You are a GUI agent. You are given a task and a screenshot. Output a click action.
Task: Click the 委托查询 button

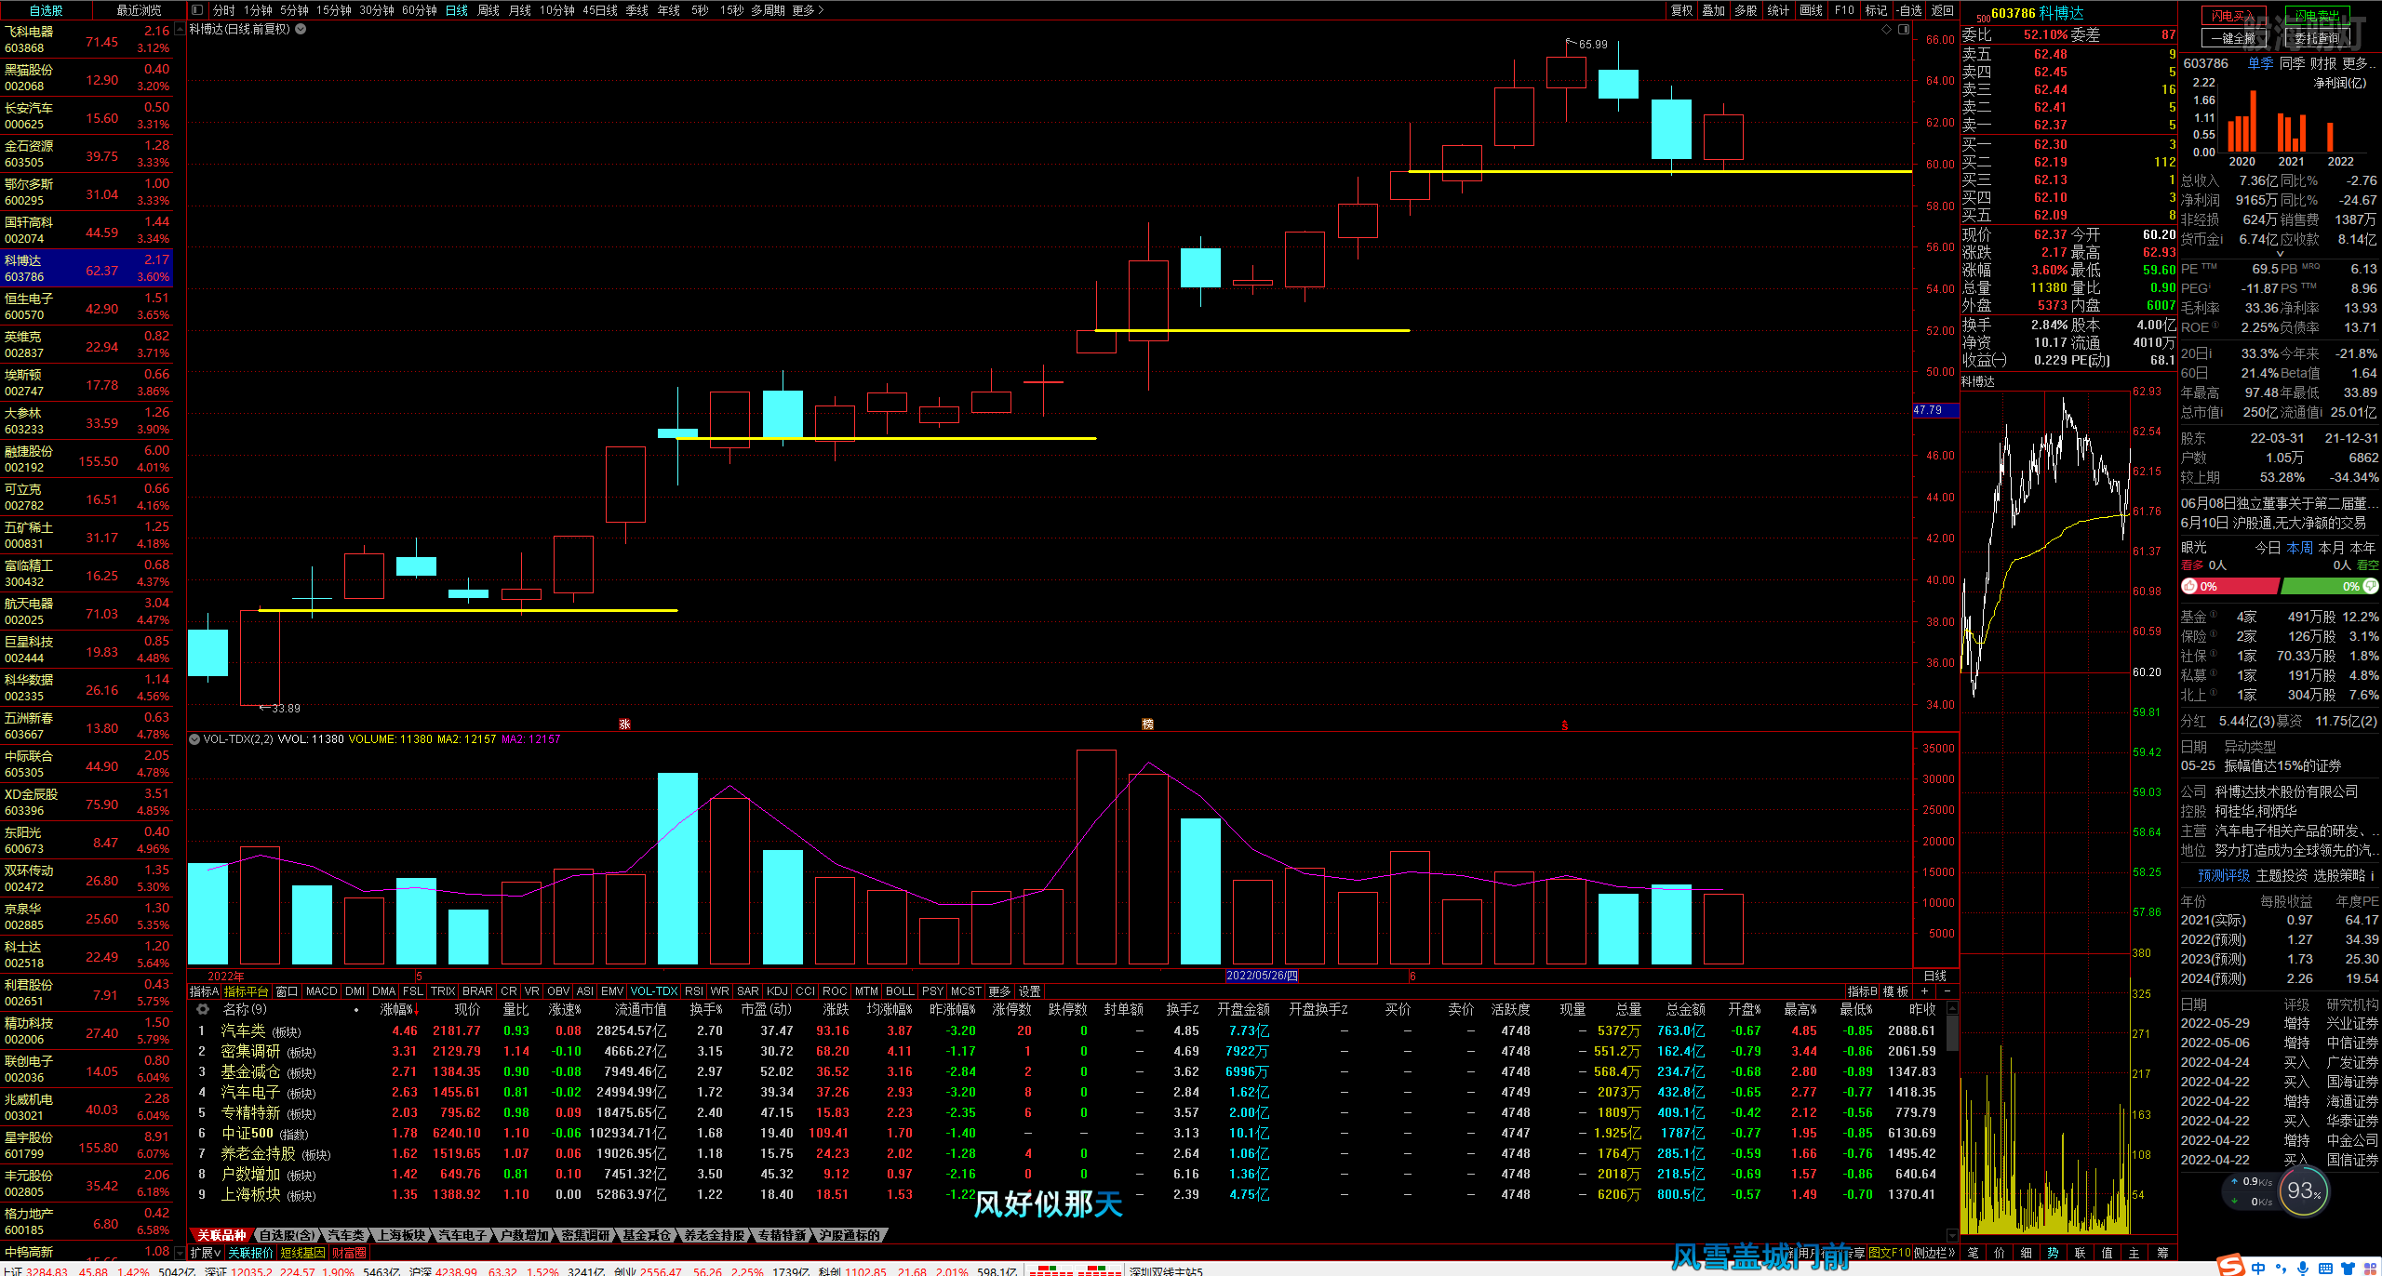[2317, 38]
